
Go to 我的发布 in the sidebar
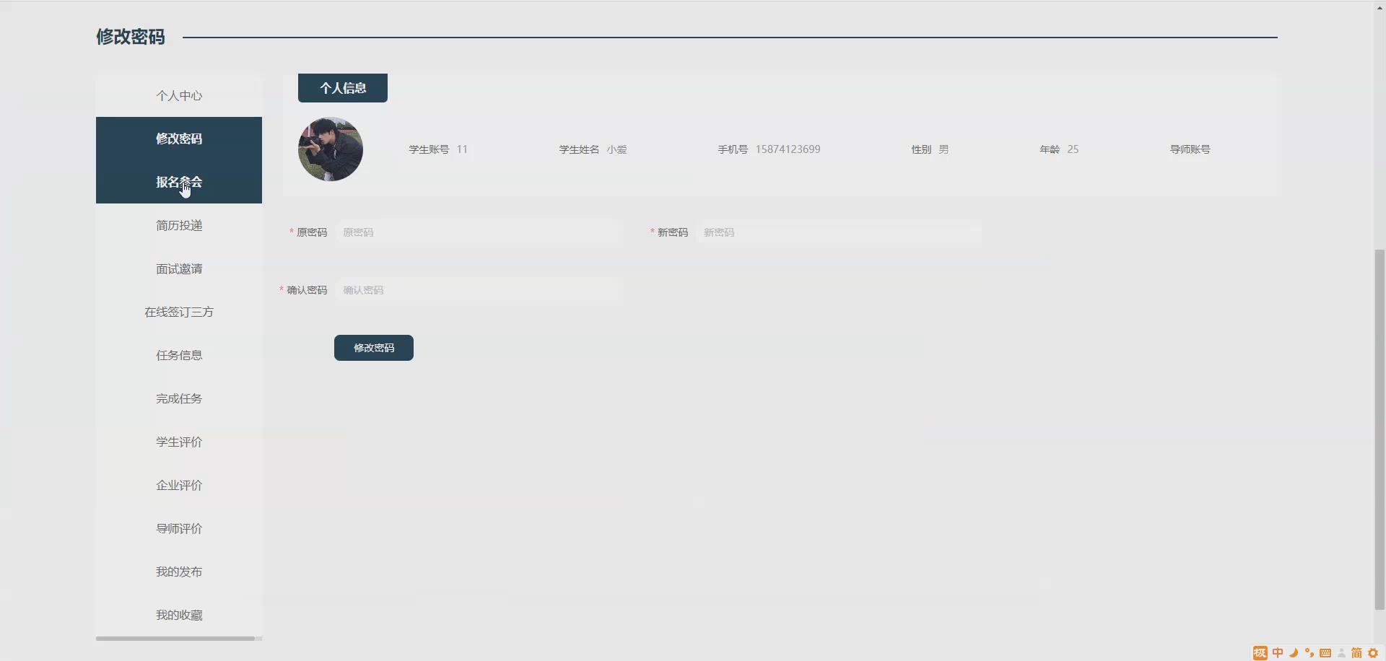coord(179,572)
